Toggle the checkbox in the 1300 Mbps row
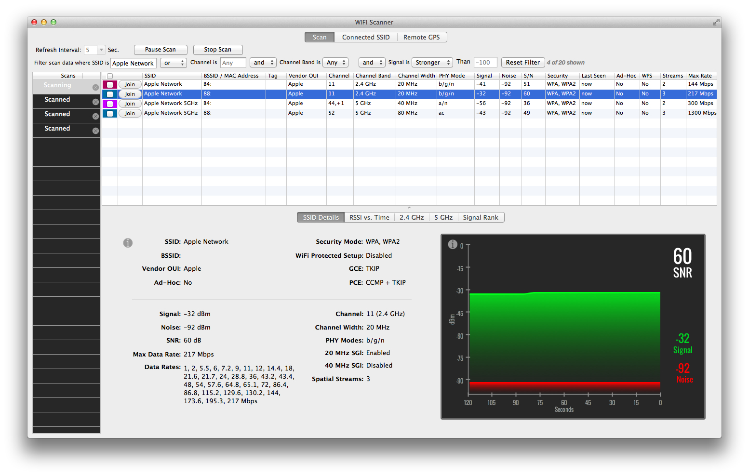Image resolution: width=749 pixels, height=476 pixels. click(110, 113)
